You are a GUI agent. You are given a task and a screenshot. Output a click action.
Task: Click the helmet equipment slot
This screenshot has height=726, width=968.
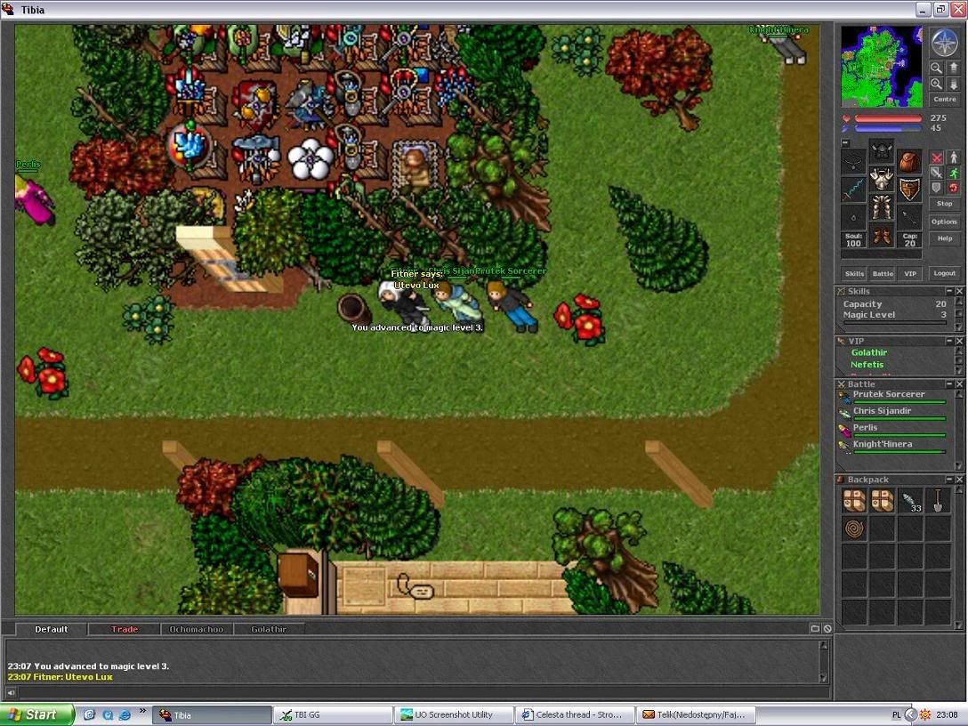882,151
